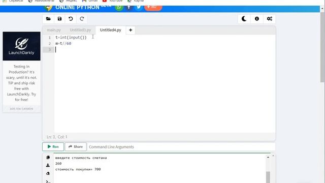Open the Gmail bookmark
The image size is (325, 183).
tap(90, 1)
